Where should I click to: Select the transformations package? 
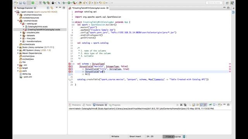pyautogui.click(x=34, y=41)
